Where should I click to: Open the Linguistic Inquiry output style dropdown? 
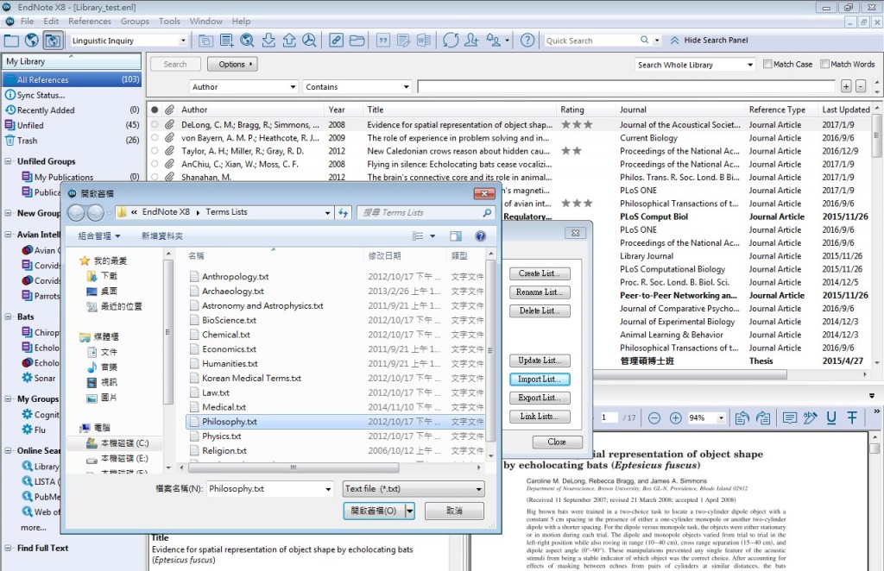(x=183, y=41)
